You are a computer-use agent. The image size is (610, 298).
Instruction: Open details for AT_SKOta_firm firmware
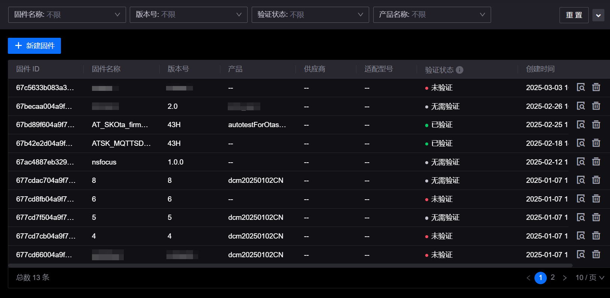tap(580, 125)
